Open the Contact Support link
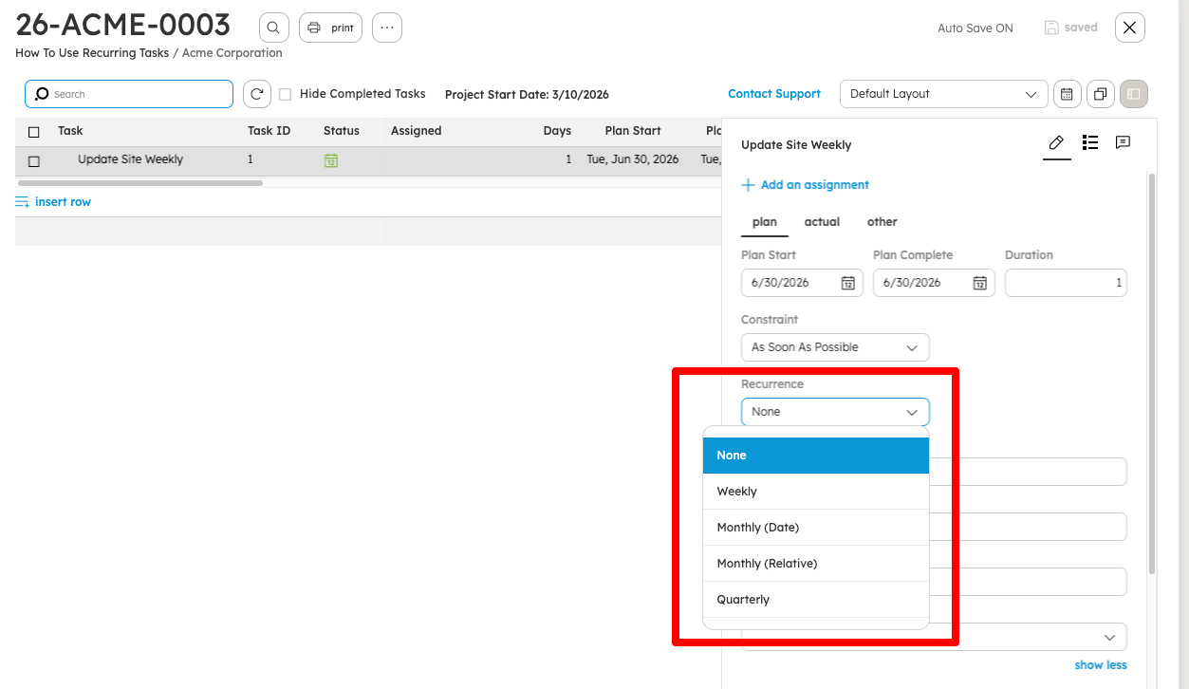The image size is (1189, 689). pos(773,94)
